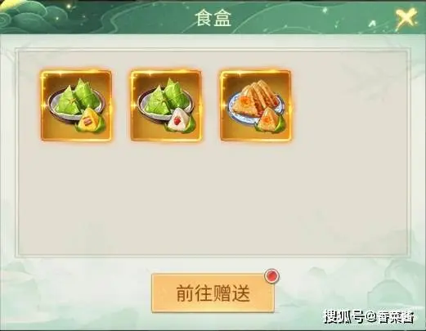Click the red notification dot on 前往赠送

pos(272,276)
